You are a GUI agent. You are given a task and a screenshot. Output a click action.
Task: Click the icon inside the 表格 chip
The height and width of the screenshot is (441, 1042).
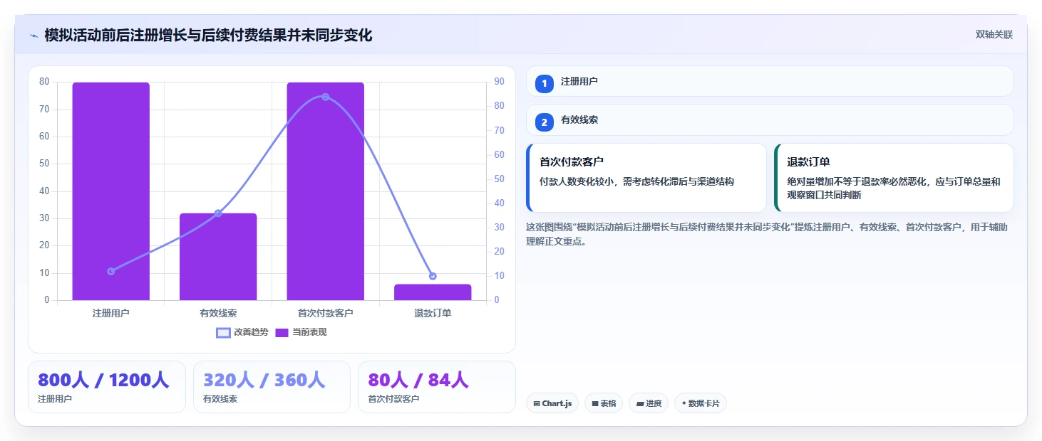[595, 403]
